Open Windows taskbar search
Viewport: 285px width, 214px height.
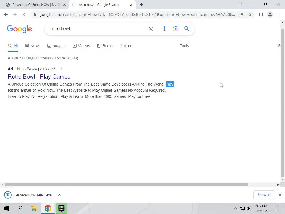click(20, 208)
